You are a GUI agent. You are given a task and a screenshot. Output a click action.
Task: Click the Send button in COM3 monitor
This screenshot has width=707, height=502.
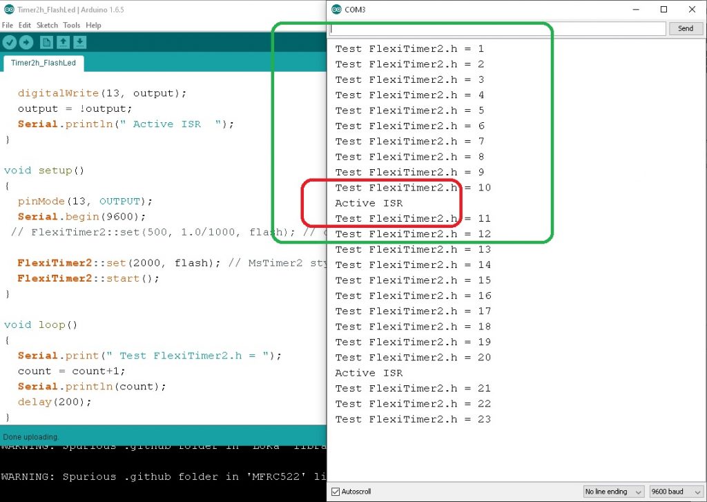point(686,28)
